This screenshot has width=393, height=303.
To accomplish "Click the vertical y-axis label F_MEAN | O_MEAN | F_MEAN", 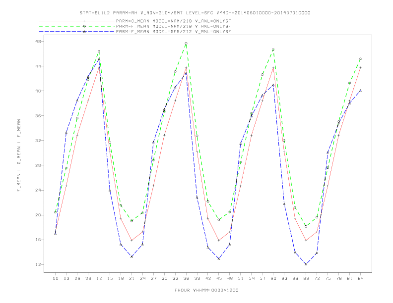I will 19,155.
